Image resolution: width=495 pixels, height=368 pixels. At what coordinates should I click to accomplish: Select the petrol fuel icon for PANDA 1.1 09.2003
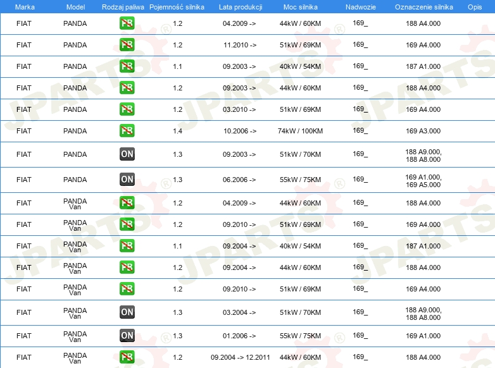click(127, 66)
